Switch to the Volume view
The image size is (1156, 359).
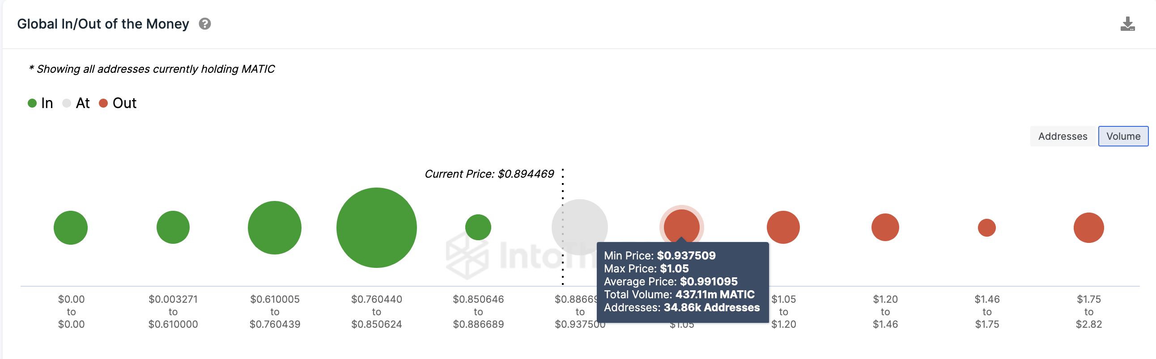click(1123, 136)
